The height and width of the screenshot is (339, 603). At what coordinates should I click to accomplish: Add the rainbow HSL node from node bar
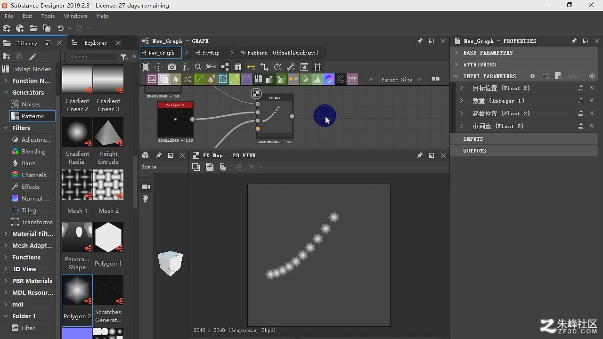(x=329, y=79)
